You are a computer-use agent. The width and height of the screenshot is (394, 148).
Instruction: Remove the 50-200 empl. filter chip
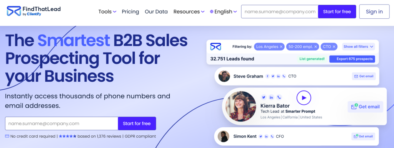(x=316, y=46)
